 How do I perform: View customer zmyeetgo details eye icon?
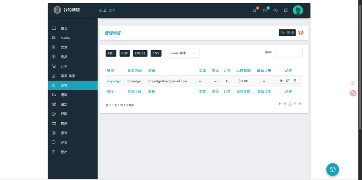pyautogui.click(x=281, y=81)
